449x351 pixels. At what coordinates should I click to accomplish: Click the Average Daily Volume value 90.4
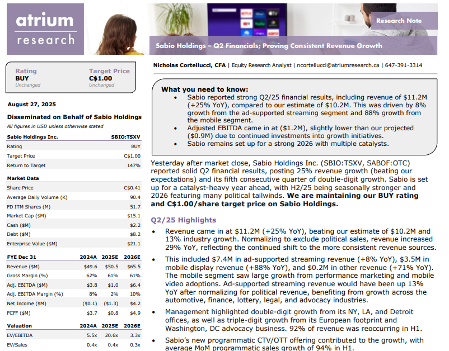pyautogui.click(x=135, y=197)
